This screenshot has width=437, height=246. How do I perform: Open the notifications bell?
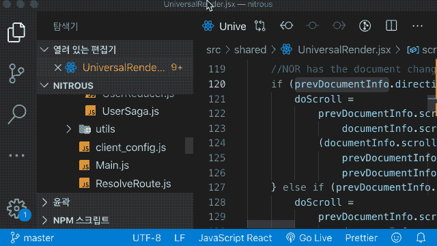(421, 238)
